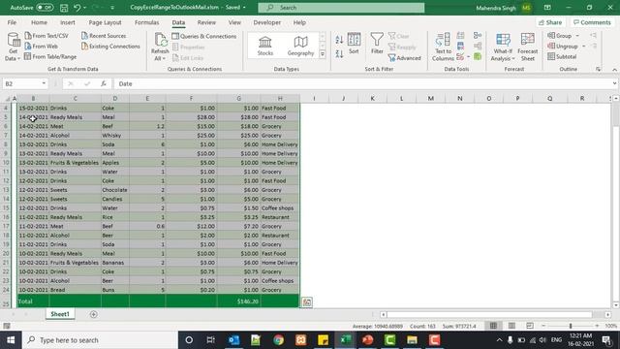Click the formula bar showing Date
Image resolution: width=620 pixels, height=349 pixels.
tap(361, 83)
